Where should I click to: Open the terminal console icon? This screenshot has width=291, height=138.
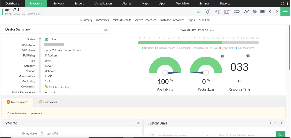point(263,12)
